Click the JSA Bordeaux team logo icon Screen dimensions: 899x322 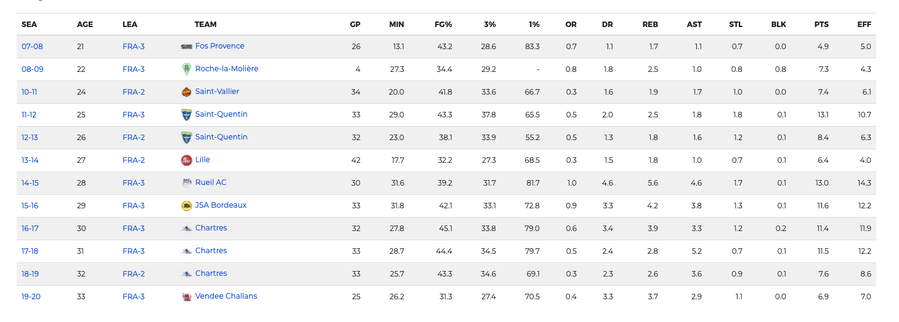(186, 206)
